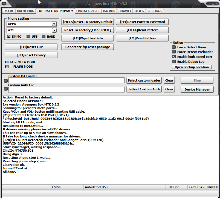The image size is (220, 198).
Task: Focus the Custom DA Loader path field
Action: (x=66, y=80)
